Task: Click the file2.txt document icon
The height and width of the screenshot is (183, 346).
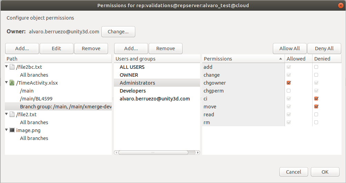Action: pyautogui.click(x=12, y=114)
